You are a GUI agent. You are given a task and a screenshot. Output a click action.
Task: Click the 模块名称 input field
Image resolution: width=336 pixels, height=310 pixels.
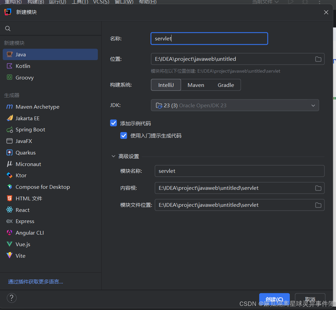pos(240,171)
